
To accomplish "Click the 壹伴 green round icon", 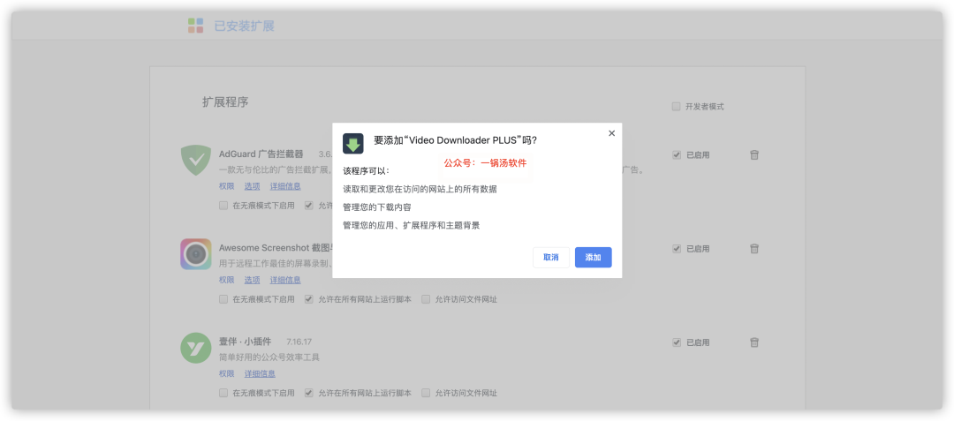I will 196,348.
